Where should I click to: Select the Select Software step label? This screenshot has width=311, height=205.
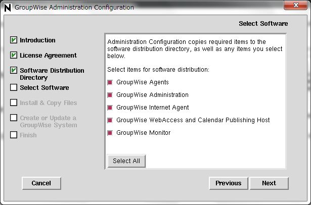tap(45, 87)
